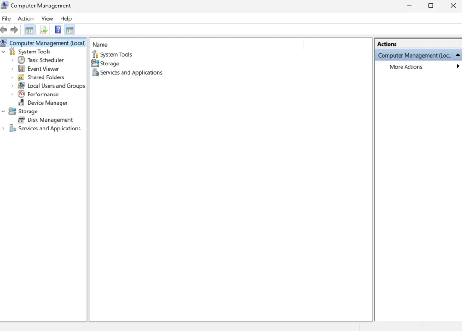This screenshot has height=331, width=462.
Task: Click the Event Viewer icon in tree
Action: (x=21, y=69)
